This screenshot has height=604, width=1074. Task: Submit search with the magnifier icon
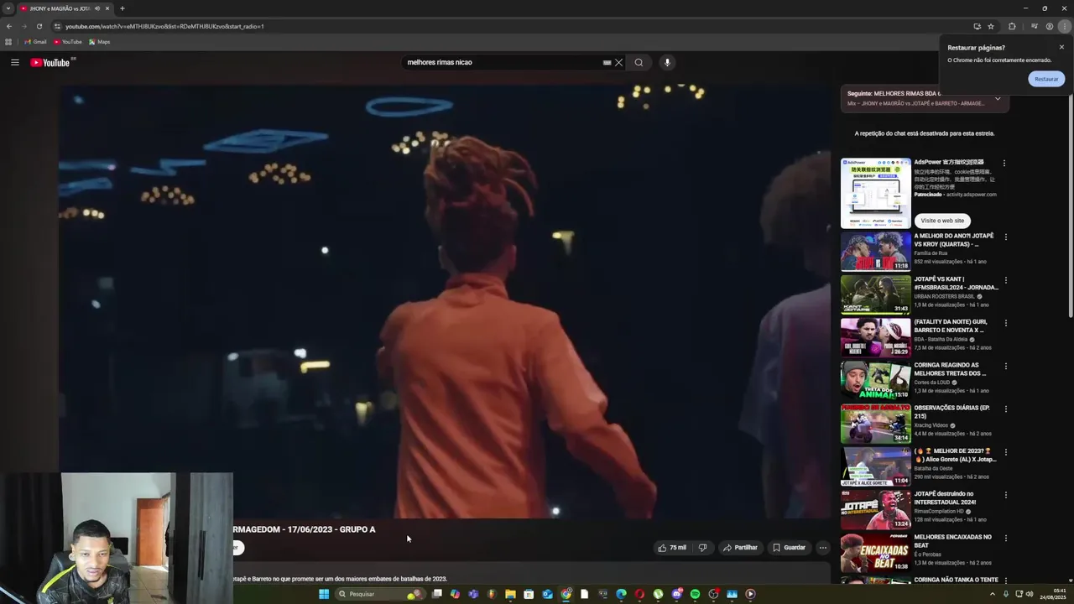point(639,62)
